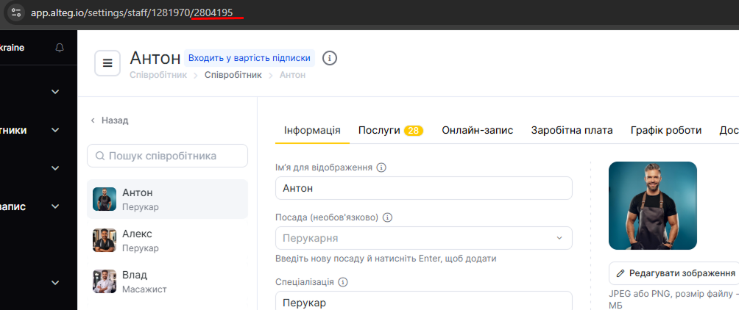This screenshot has height=310, width=739.
Task: Click info icon beside Посада label
Action: pos(388,217)
